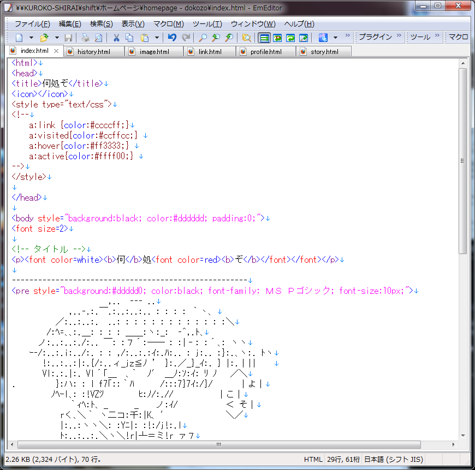
Task: Switch to the profile.html tab
Action: [266, 52]
